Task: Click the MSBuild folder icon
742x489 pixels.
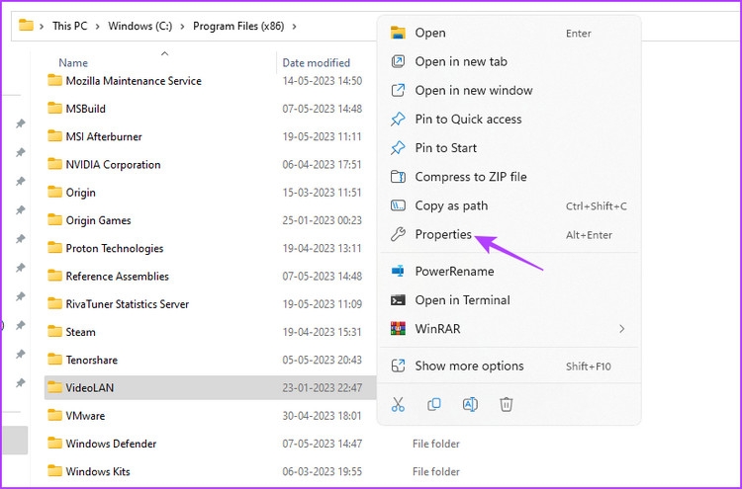Action: 54,109
